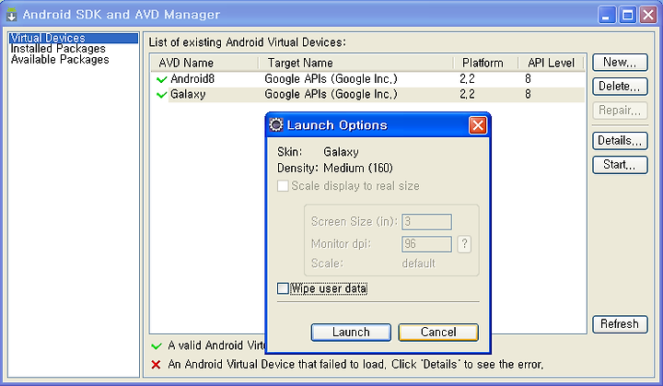
Task: Minimize the AVD Manager window
Action: [x=607, y=16]
